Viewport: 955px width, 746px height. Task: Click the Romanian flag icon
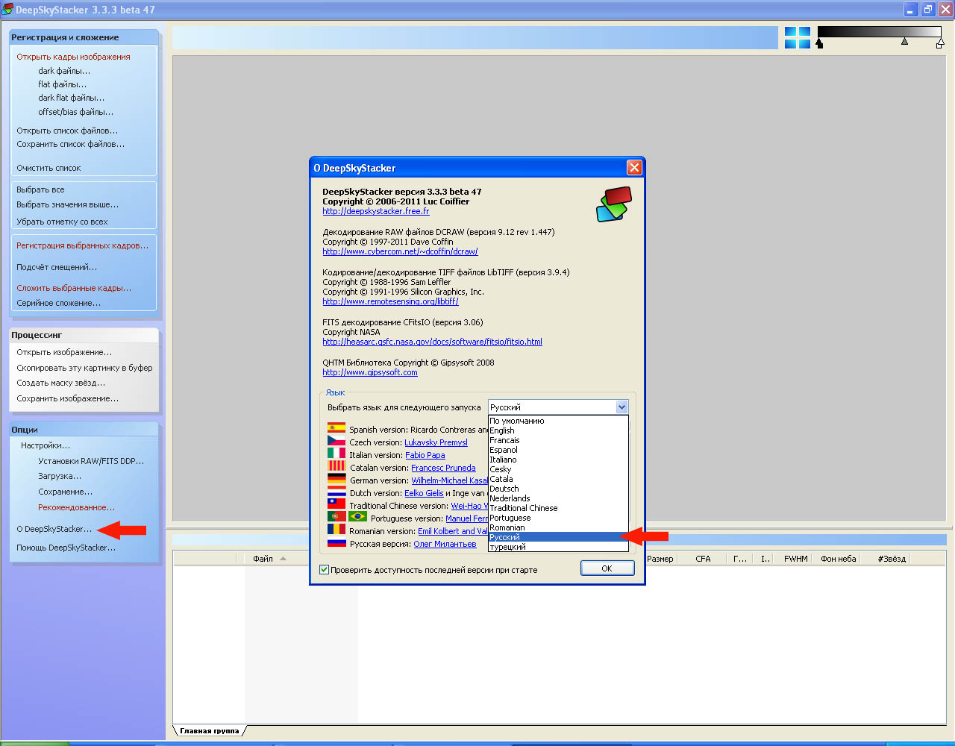coord(336,530)
